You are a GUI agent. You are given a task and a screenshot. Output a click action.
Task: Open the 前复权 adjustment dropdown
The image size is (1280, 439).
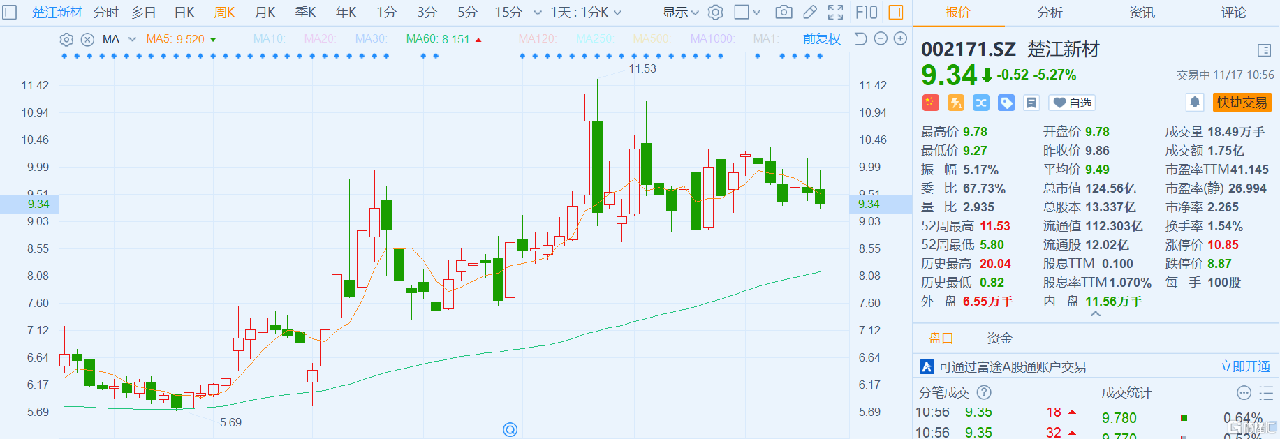(822, 39)
